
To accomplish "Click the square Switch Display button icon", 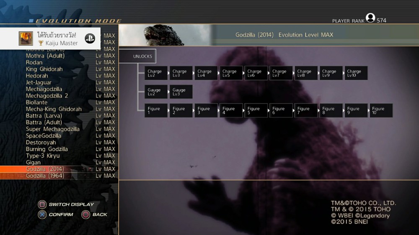I will pyautogui.click(x=42, y=204).
